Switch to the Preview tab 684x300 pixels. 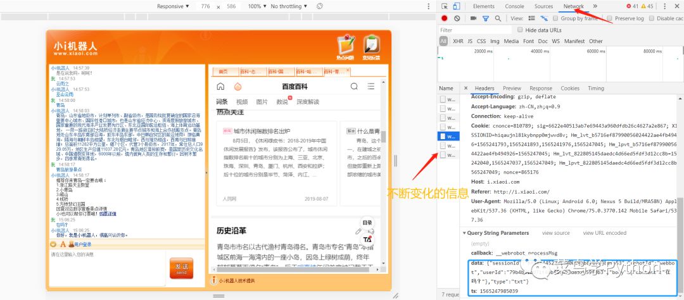pos(512,88)
